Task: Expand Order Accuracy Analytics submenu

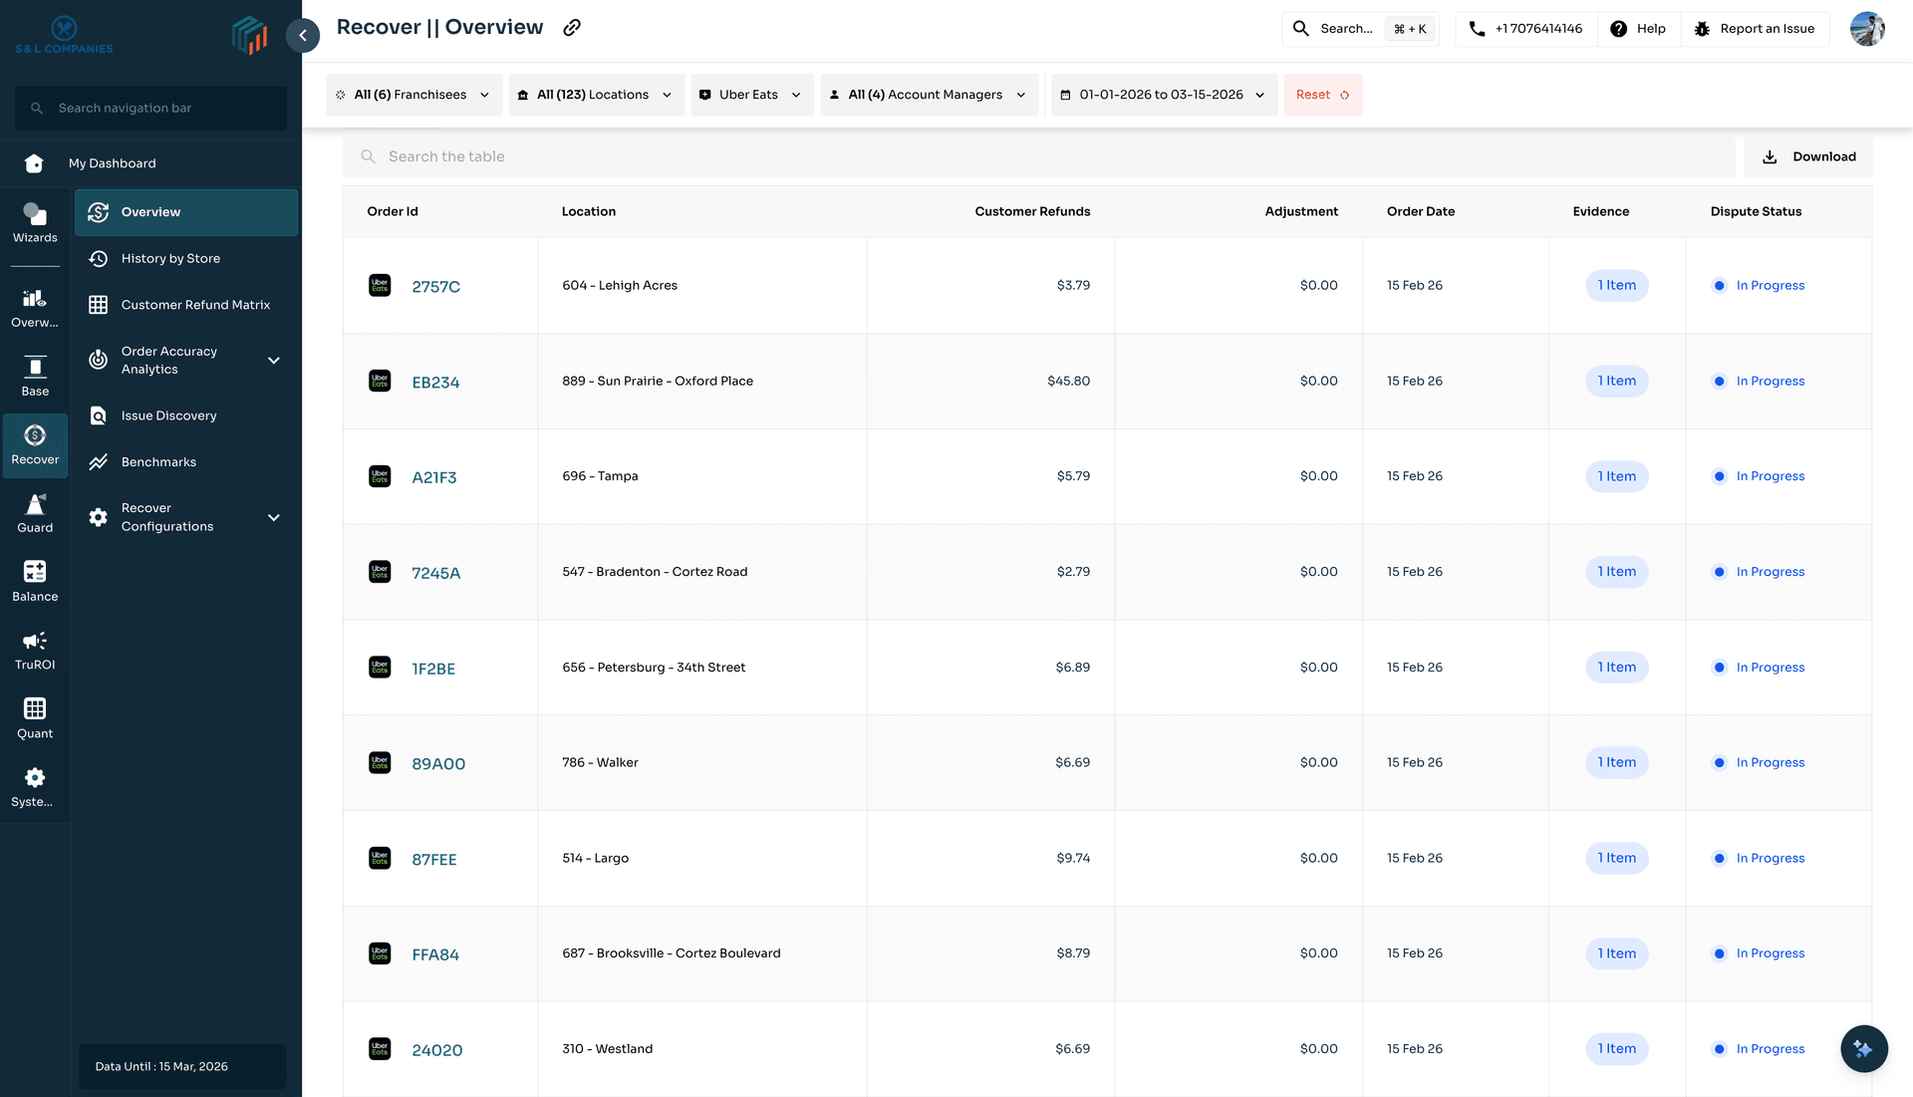Action: pos(274,361)
